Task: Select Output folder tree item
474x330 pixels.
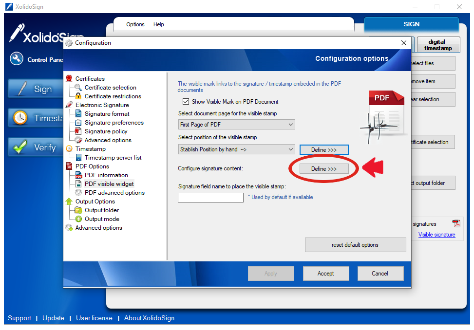Action: click(x=101, y=210)
